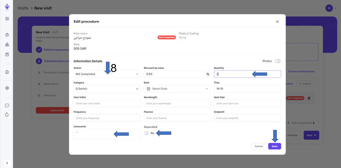341x168 pixels.
Task: Clear the Q Switch category with X icon
Action: tap(137, 89)
